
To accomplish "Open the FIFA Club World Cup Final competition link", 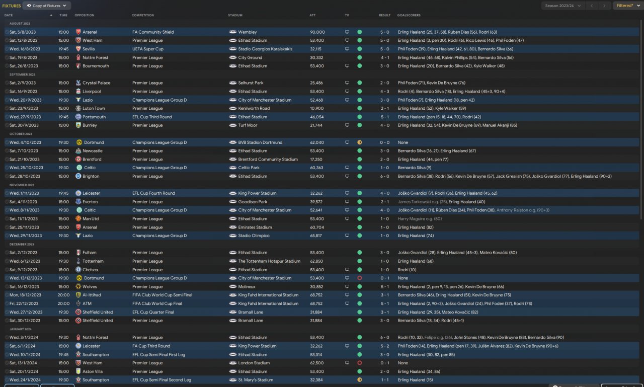I will click(x=157, y=304).
